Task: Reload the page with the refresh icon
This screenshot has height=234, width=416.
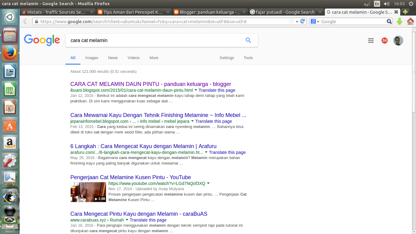Action: coord(302,21)
